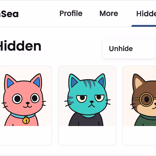Open the More menu
Image resolution: width=156 pixels, height=156 pixels.
[x=109, y=13]
